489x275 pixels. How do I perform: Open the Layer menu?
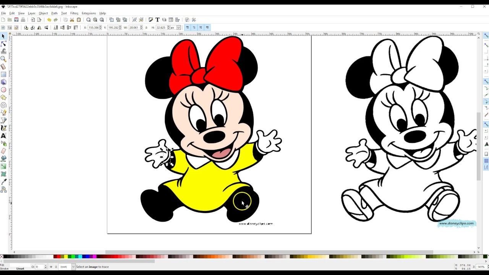[x=32, y=13]
